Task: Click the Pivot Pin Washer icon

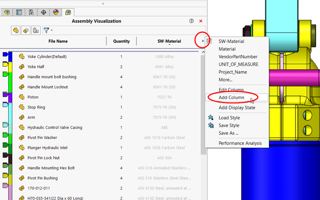Action: click(x=22, y=138)
